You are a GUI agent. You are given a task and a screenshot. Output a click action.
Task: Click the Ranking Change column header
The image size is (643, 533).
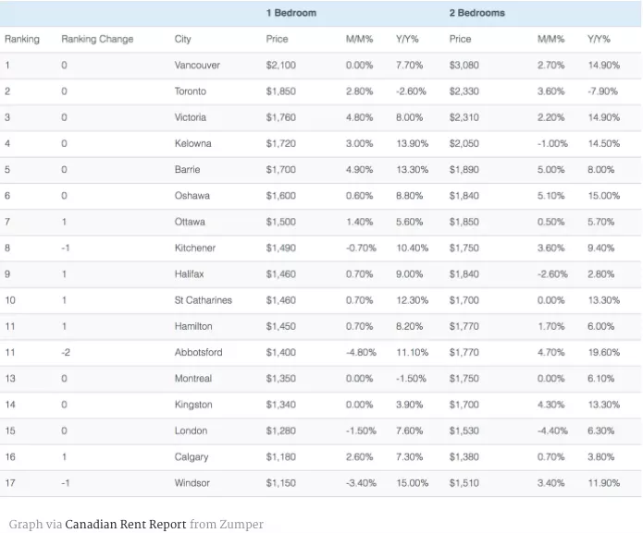point(97,40)
